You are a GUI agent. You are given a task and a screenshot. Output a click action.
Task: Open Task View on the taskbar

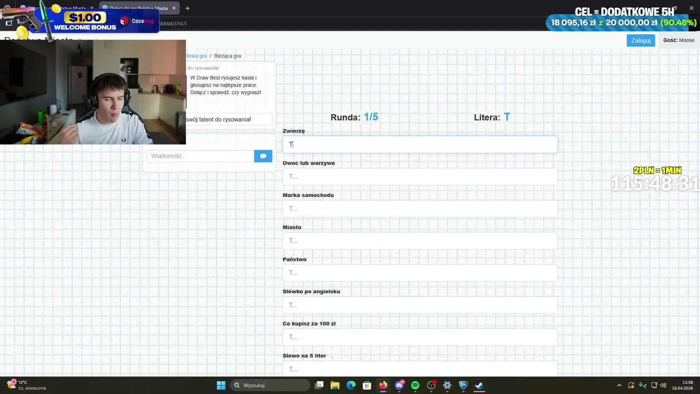(x=319, y=385)
